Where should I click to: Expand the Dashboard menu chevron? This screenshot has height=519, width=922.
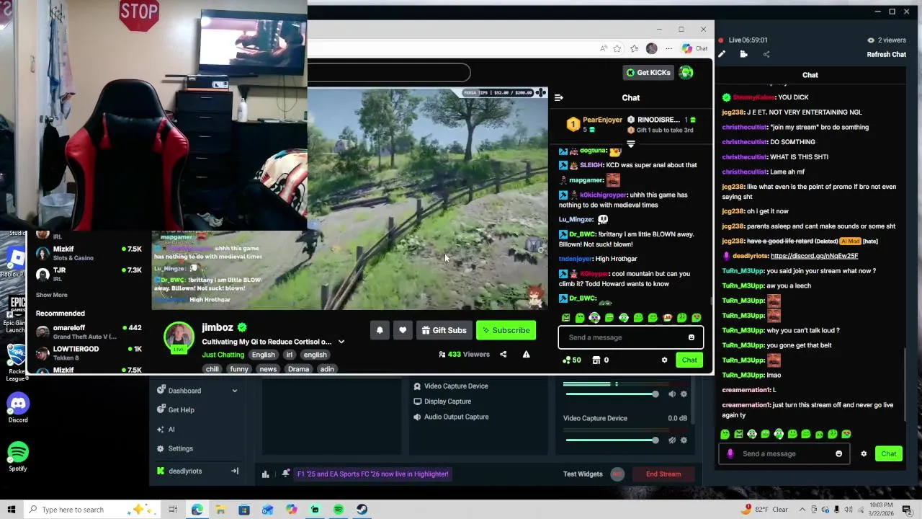point(234,391)
